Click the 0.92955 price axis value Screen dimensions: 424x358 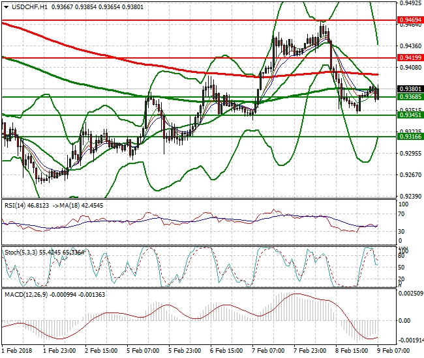[x=410, y=153]
